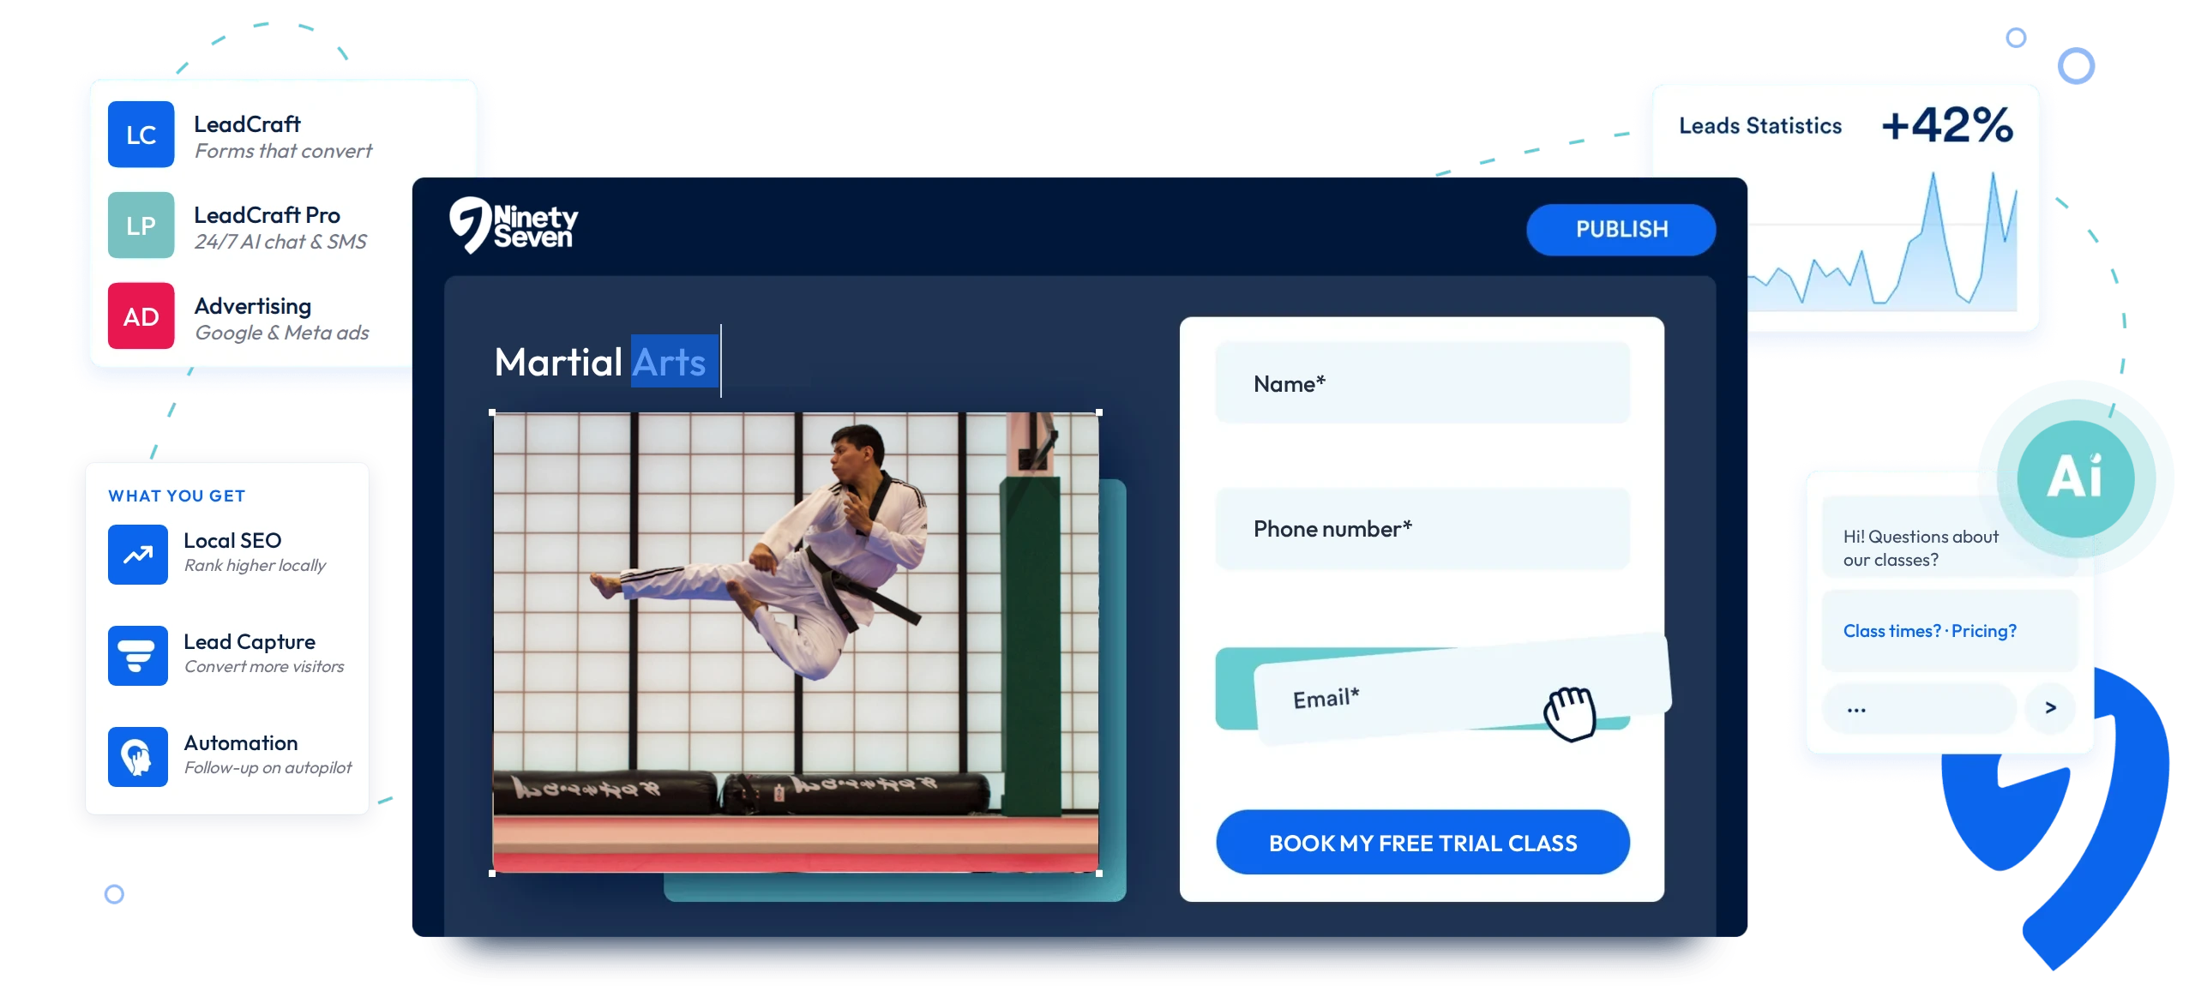Click the LeadCraft Pro title text

pos(267,215)
